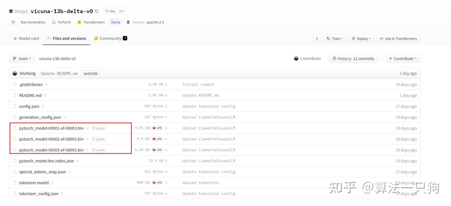
Task: Click vicuna-13b-delta-v0 breadcrumb path
Action: point(57,59)
